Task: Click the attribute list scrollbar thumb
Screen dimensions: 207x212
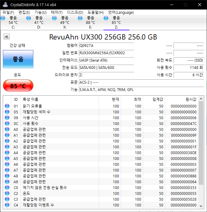Action: (201, 143)
